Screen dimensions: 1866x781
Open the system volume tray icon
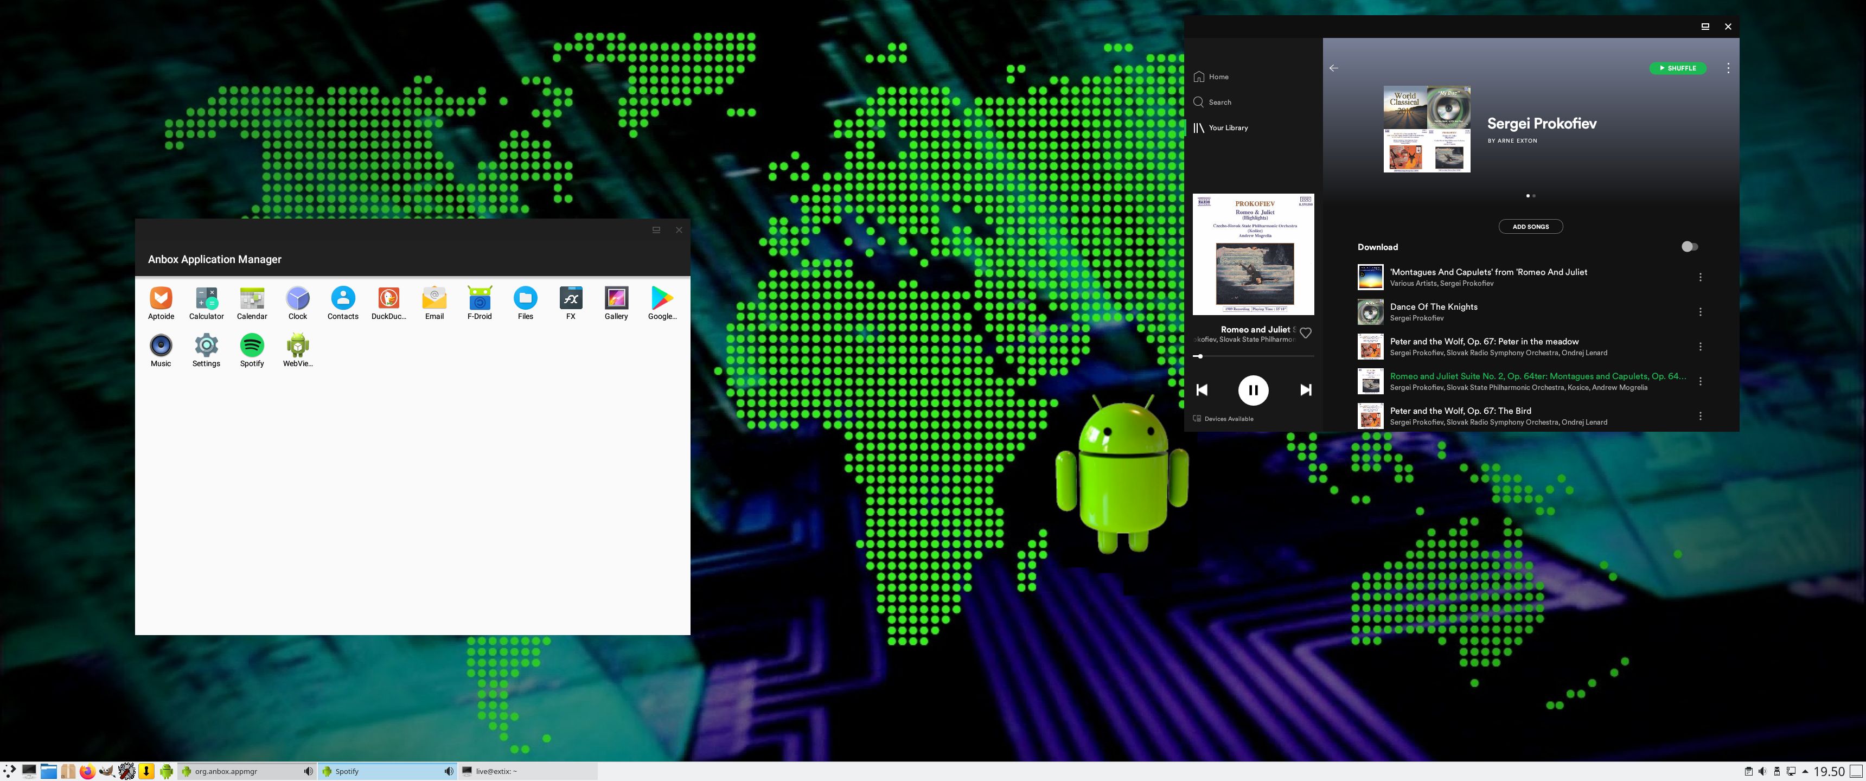coord(1762,772)
